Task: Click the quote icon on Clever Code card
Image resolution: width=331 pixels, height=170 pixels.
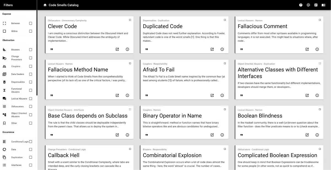Action: [52, 49]
